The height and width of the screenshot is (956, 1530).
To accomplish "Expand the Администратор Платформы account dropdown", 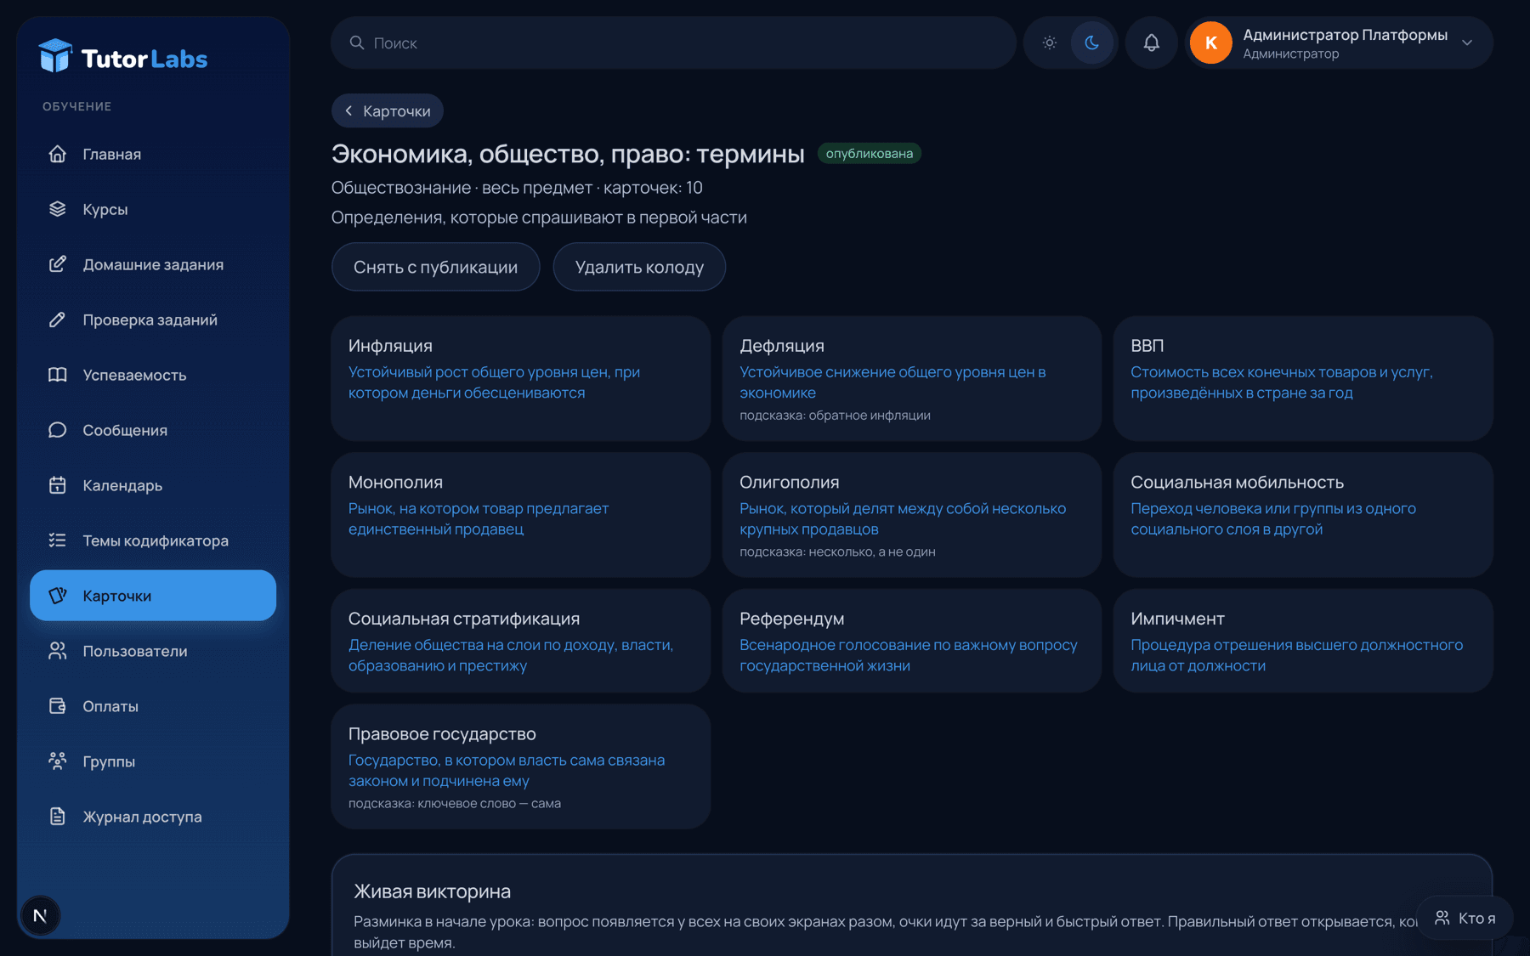I will pyautogui.click(x=1467, y=42).
